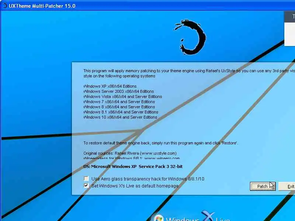
Task: Click the 'Original sources: Rafael Rivera' line
Action: (x=130, y=153)
